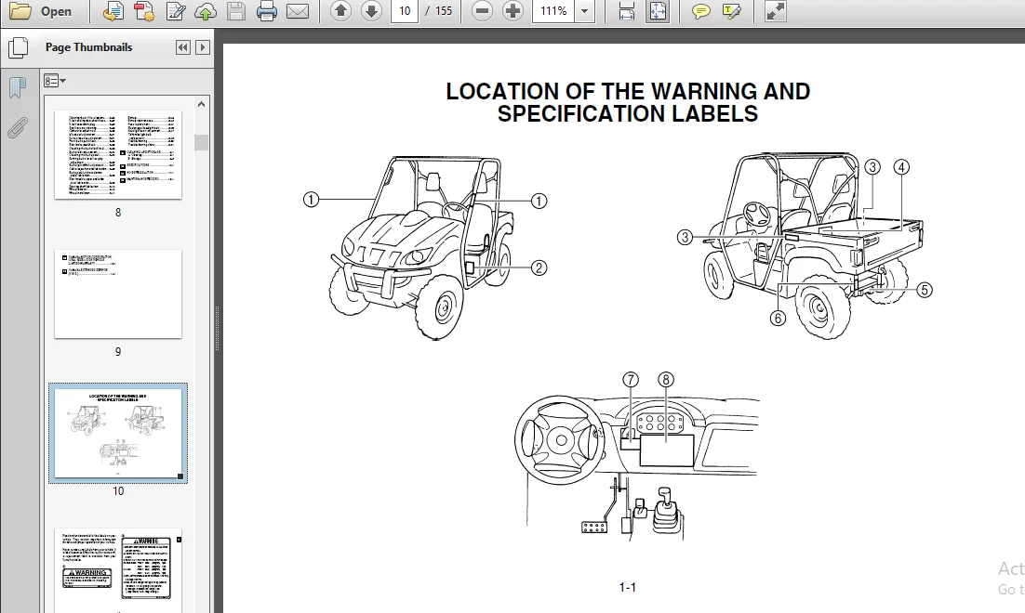Click the heading LOCATION OF THE WARNING AND

pyautogui.click(x=628, y=91)
